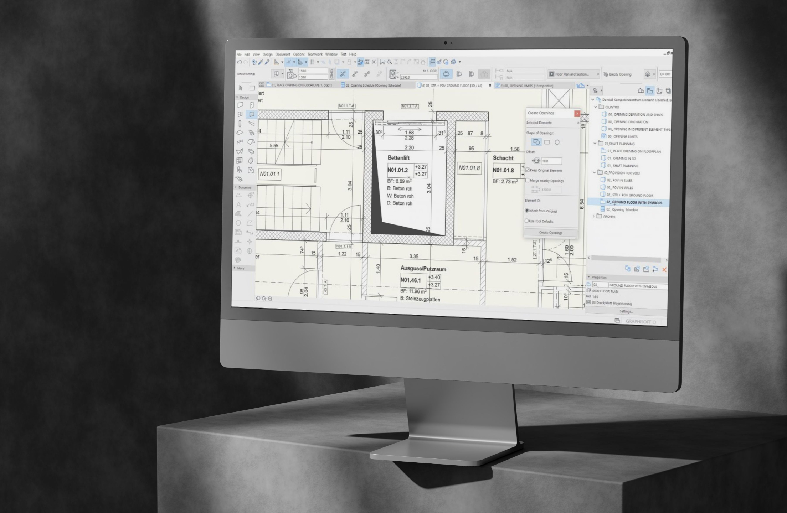Click the Offset value input field
Screen dimensions: 787x513
coord(551,161)
